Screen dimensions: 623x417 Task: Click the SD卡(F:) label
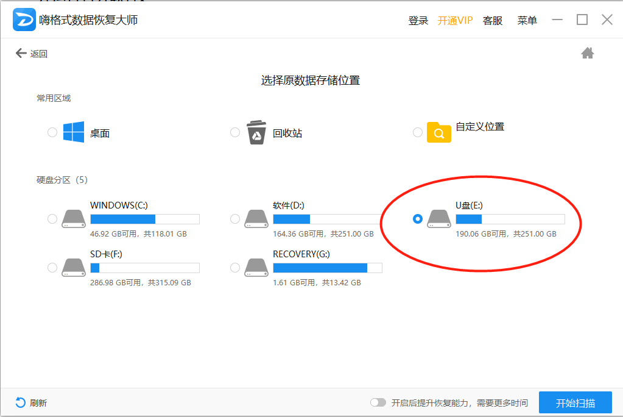click(x=106, y=254)
